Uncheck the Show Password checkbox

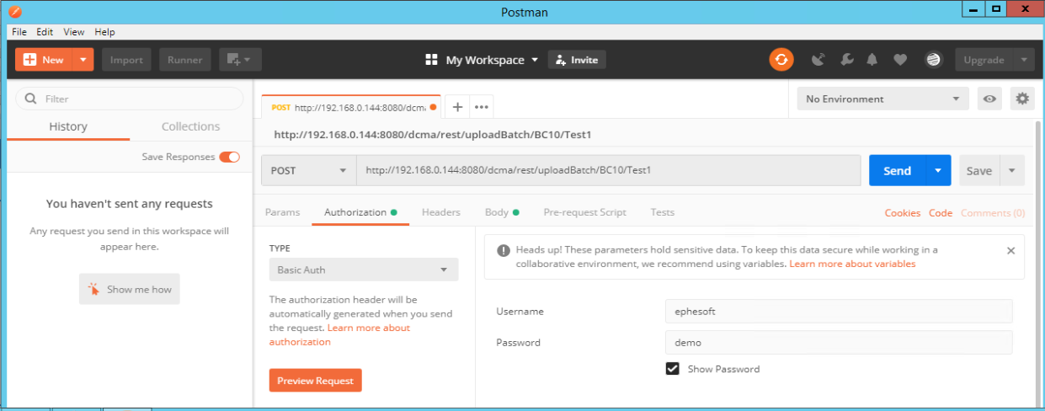point(672,369)
